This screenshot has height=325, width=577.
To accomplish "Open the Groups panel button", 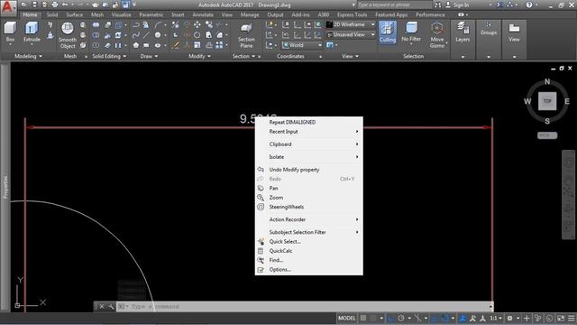I will coord(489,29).
